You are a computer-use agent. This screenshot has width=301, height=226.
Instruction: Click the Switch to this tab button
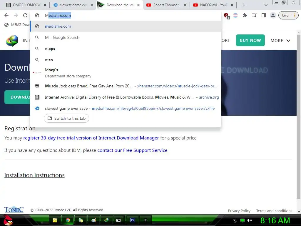tap(66, 118)
